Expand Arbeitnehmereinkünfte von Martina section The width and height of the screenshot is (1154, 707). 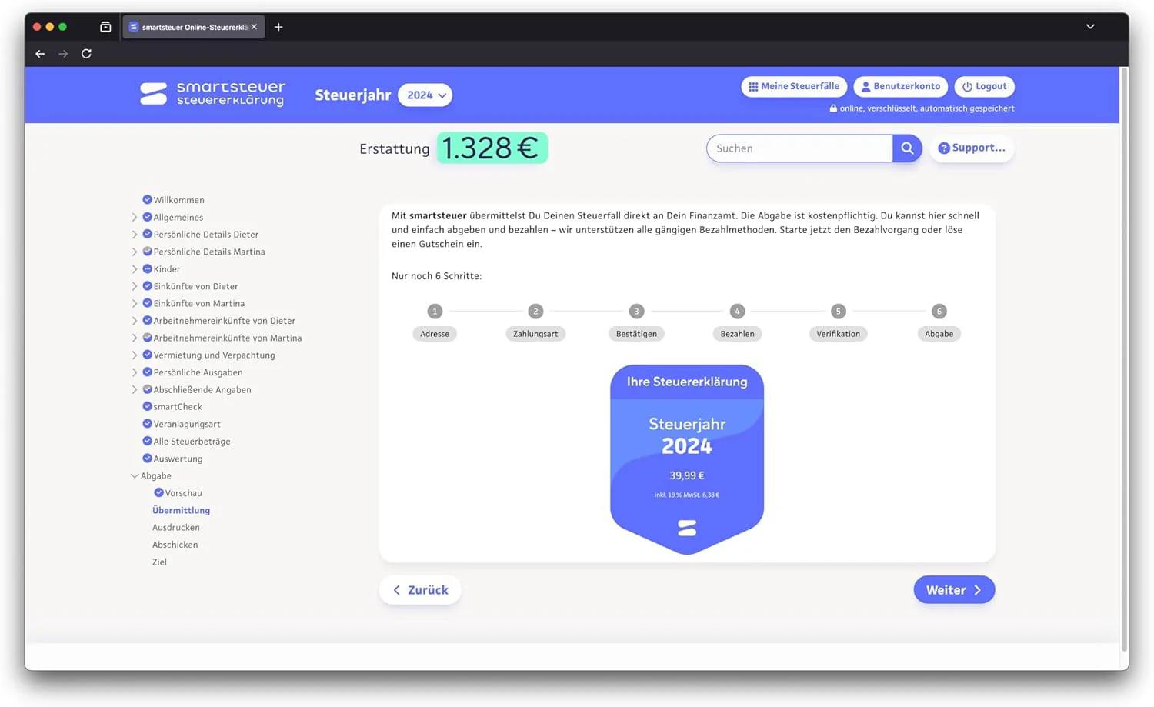point(135,338)
